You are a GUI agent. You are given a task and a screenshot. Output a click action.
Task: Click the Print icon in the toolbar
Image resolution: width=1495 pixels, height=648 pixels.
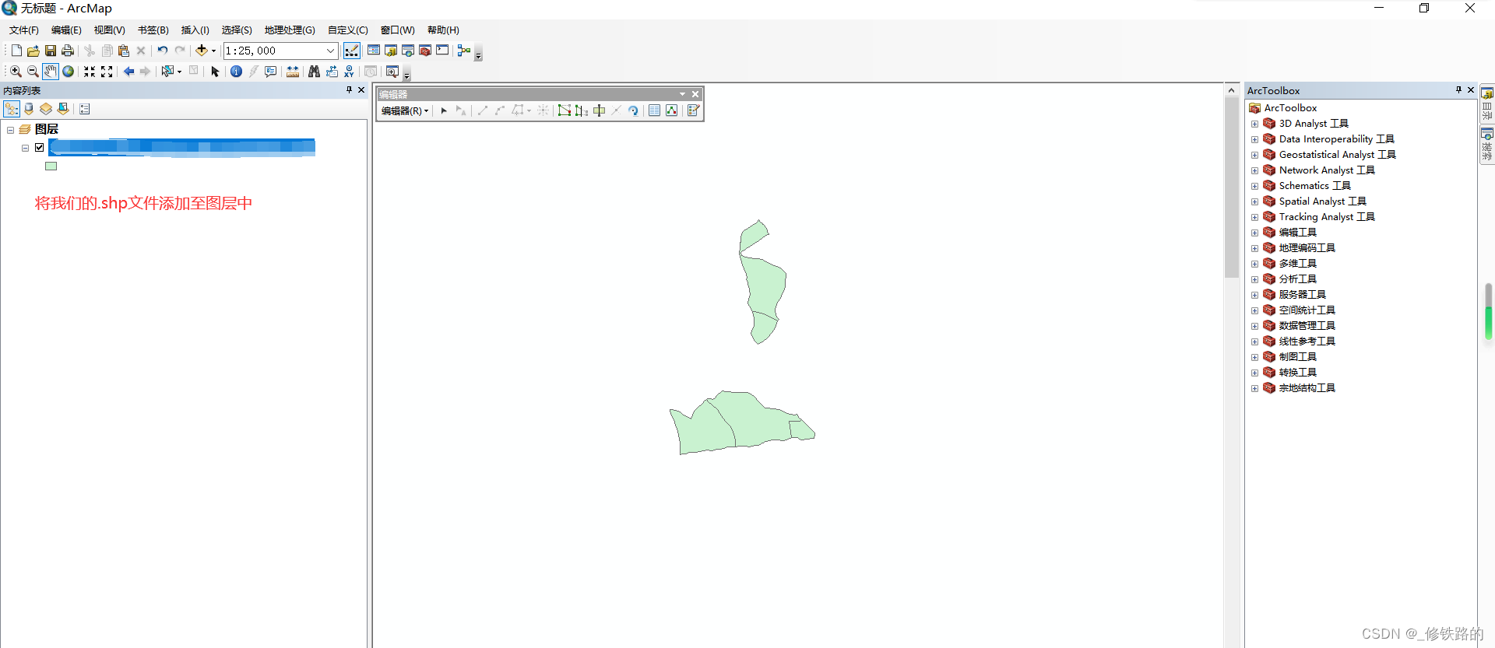(x=68, y=51)
